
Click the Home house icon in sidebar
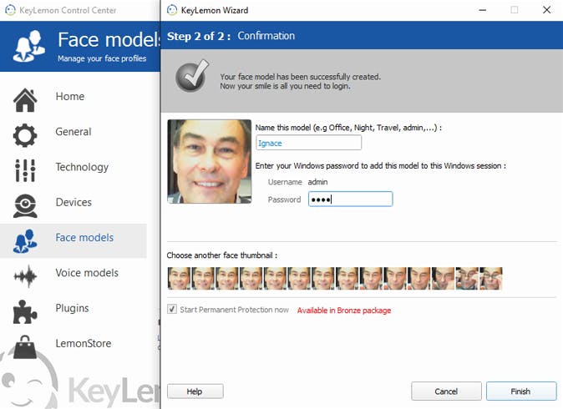point(25,99)
